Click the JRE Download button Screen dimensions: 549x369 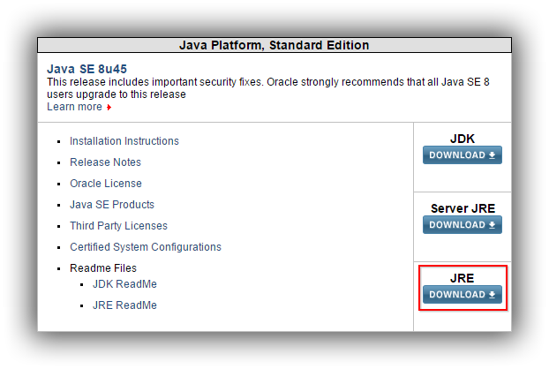click(463, 295)
